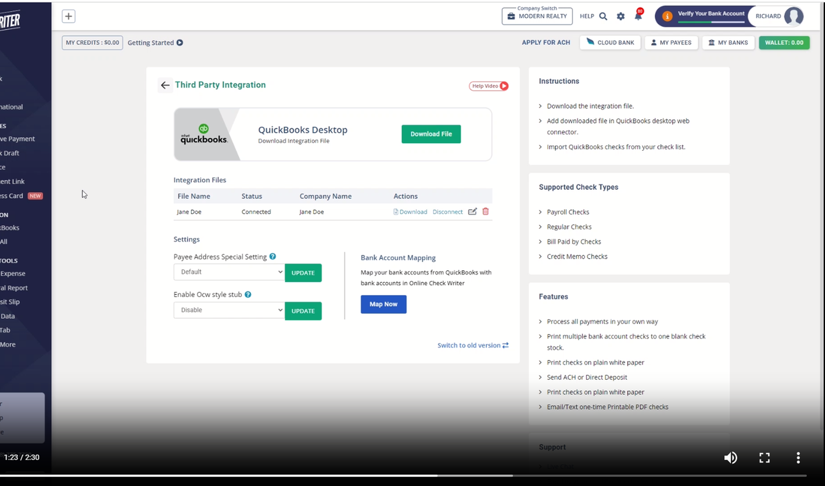Viewport: 825px width, 486px height.
Task: Open the Payment sidebar item
Action: coord(18,139)
